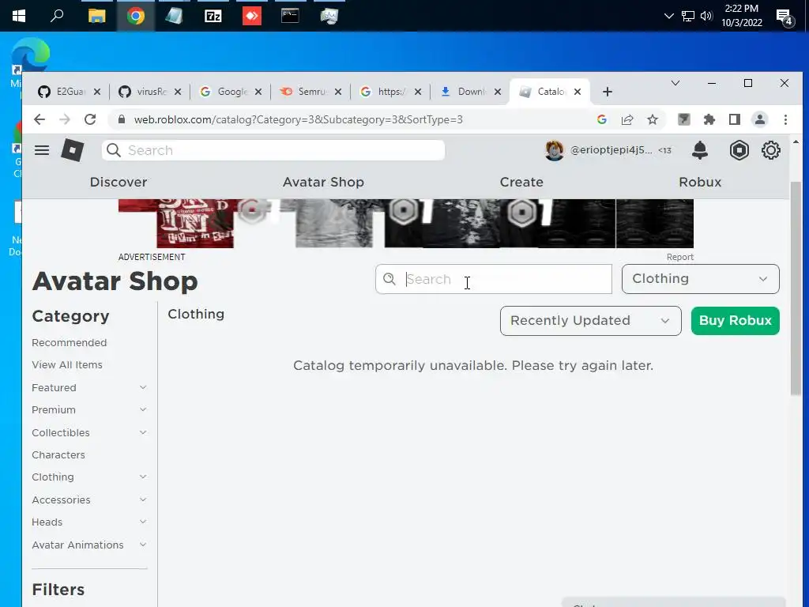This screenshot has height=607, width=809.
Task: Reload the Roblox catalog page
Action: pos(90,120)
